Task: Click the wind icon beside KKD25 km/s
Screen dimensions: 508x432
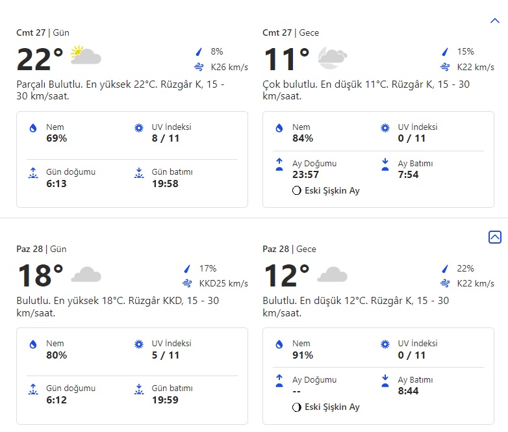Action: tap(188, 283)
